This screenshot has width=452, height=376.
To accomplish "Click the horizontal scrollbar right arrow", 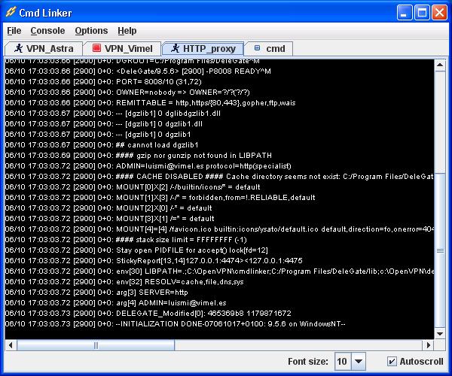I will (428, 345).
